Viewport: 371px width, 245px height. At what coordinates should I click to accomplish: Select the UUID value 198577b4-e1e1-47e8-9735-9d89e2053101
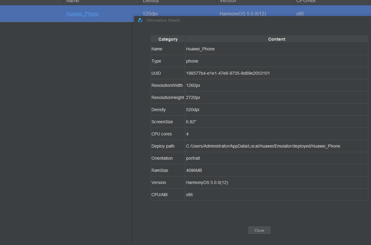pos(228,73)
